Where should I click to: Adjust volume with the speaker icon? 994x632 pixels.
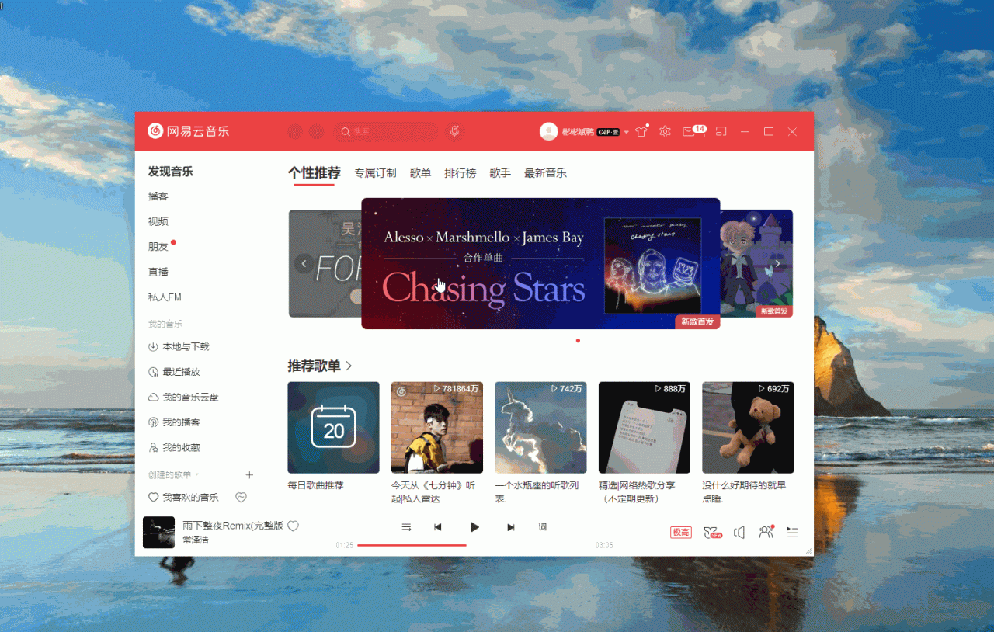pos(740,532)
